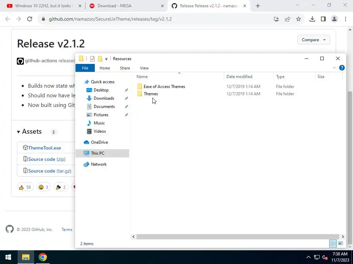Download ThemeTool.exe asset link
Image resolution: width=353 pixels, height=264 pixels.
pyautogui.click(x=44, y=148)
